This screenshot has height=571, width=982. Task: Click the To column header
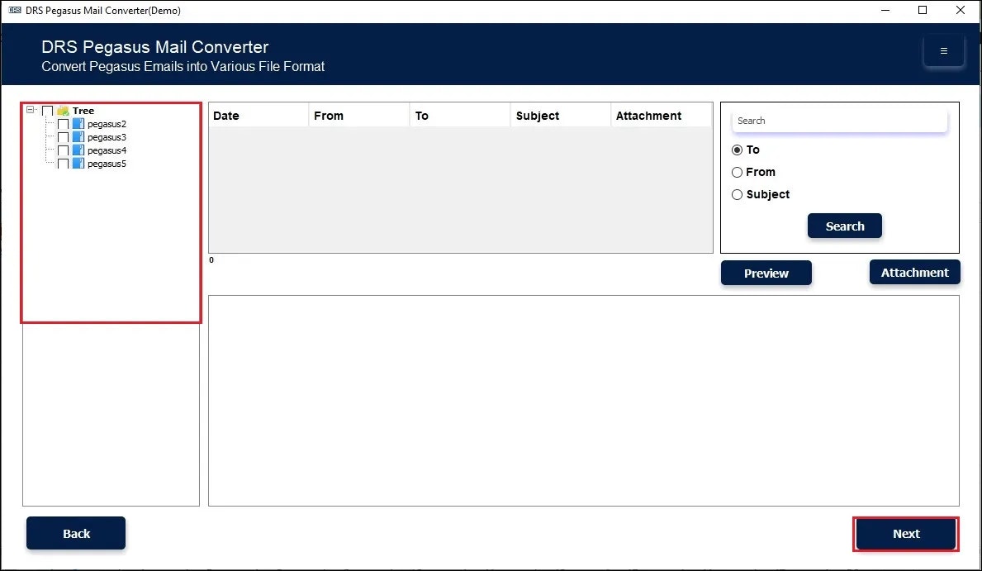tap(460, 116)
